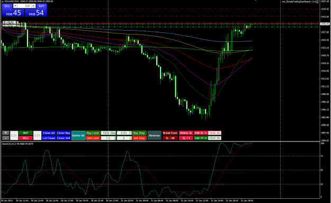Click the red 1930.38 stop loss value field
The height and width of the screenshot is (203, 331).
pos(214,133)
